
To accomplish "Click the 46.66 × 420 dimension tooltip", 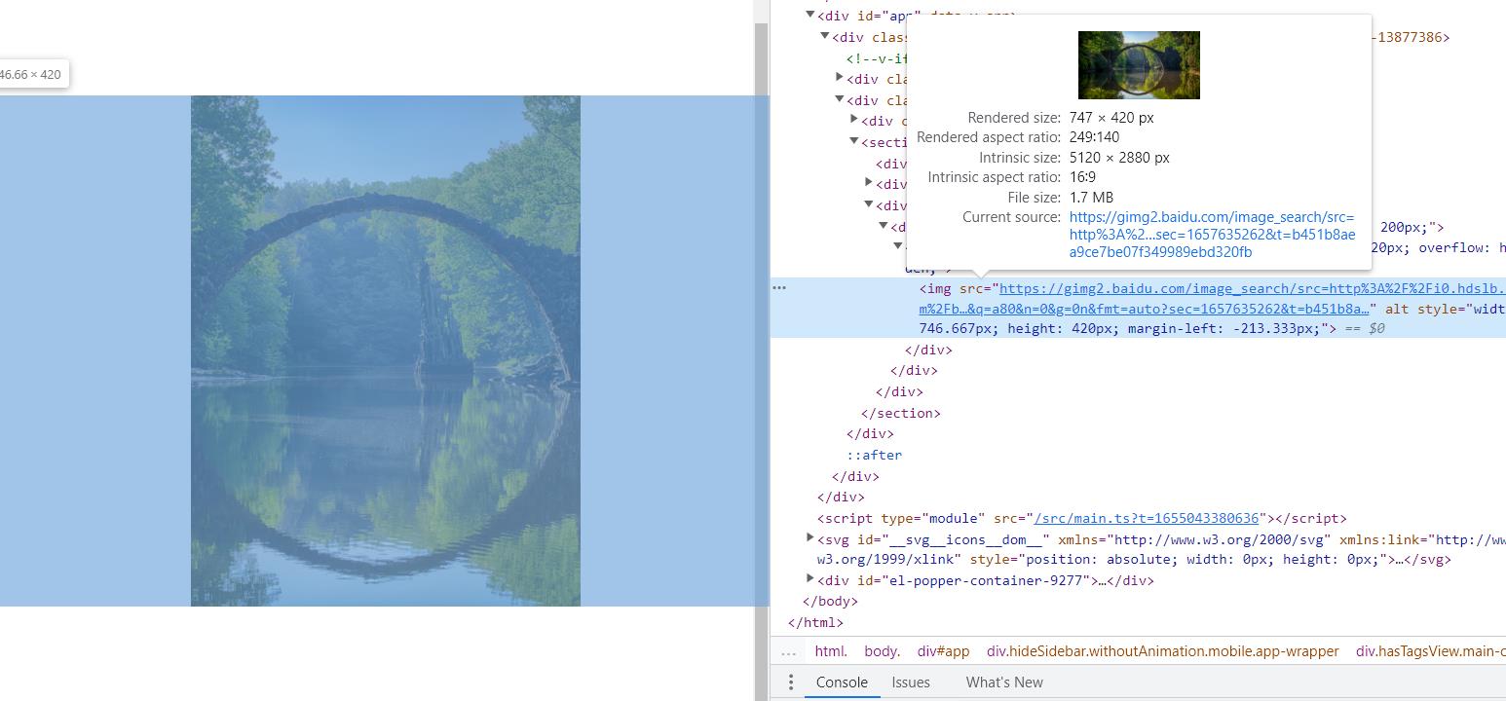I will point(32,74).
